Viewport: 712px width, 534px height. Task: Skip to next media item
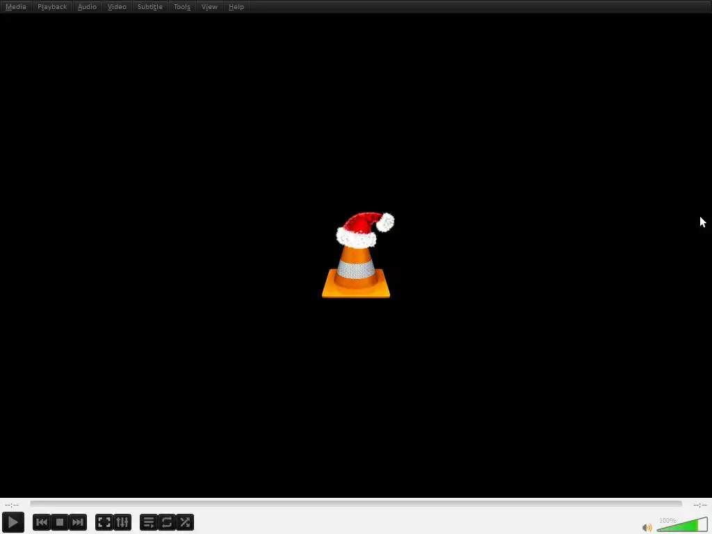[78, 522]
